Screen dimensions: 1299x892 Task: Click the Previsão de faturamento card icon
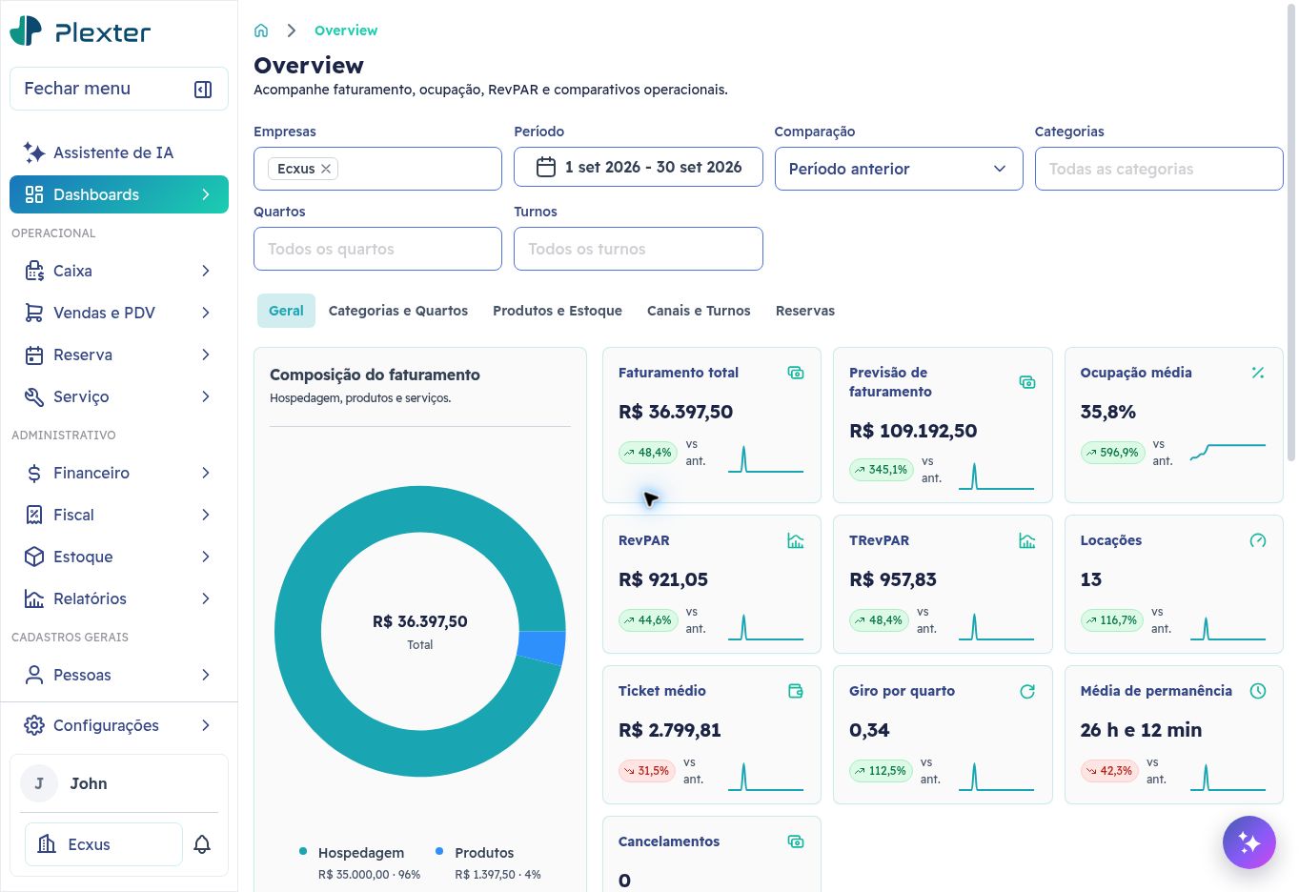click(x=1027, y=382)
